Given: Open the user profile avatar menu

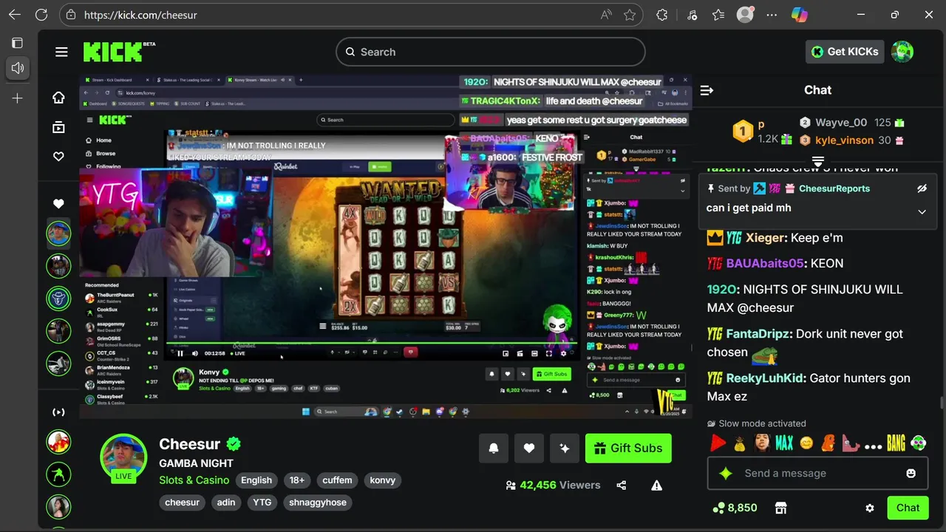Looking at the screenshot, I should click(x=902, y=52).
